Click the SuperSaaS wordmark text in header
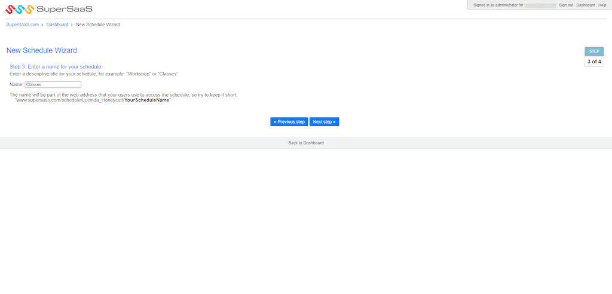Image resolution: width=612 pixels, height=294 pixels. 65,9
